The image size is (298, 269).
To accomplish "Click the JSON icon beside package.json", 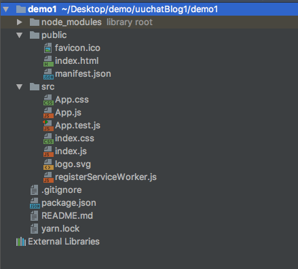I will coord(35,203).
